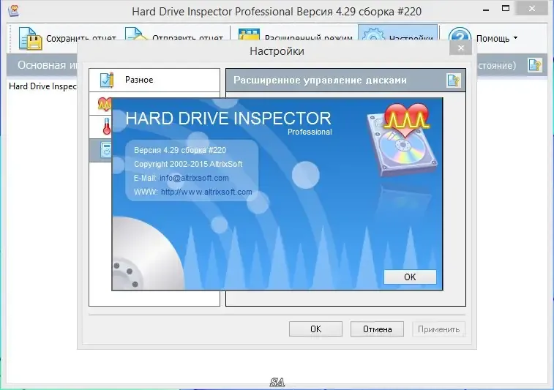554x390 pixels.
Task: Click the Помощь toolbar label
Action: pos(493,38)
